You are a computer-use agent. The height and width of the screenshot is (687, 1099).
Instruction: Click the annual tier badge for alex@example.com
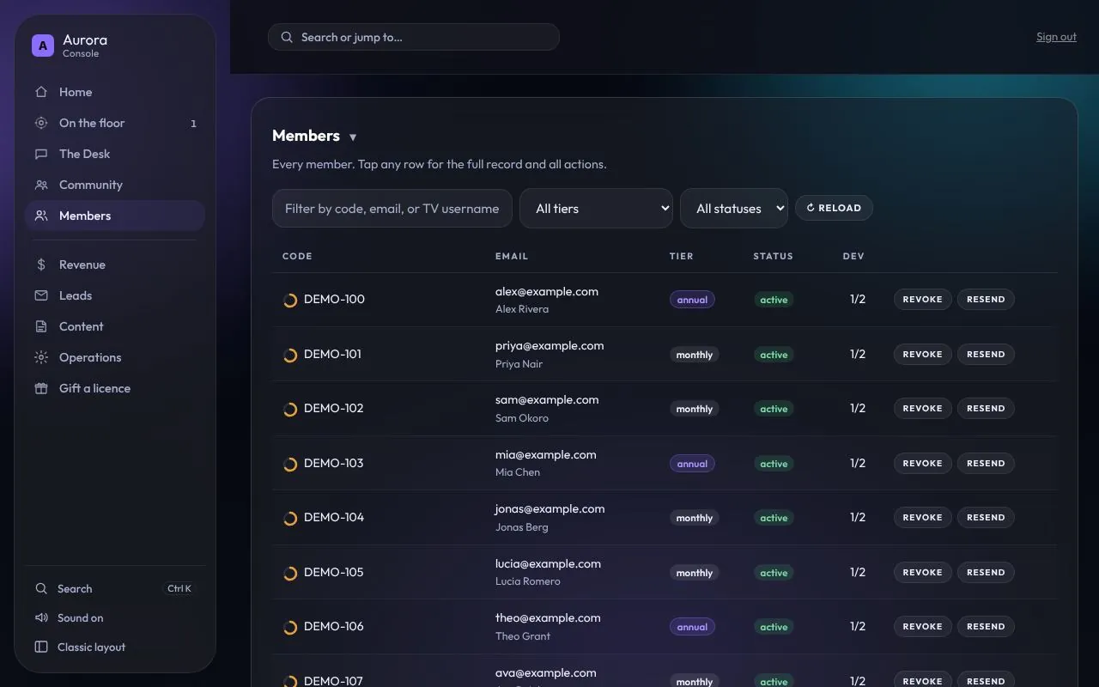692,300
